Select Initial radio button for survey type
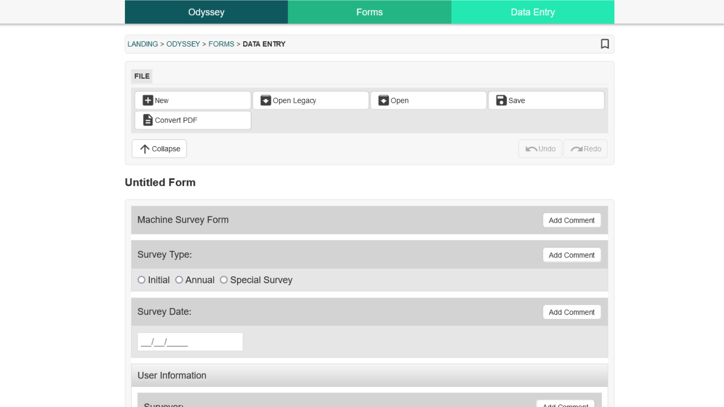The height and width of the screenshot is (407, 724). 141,280
